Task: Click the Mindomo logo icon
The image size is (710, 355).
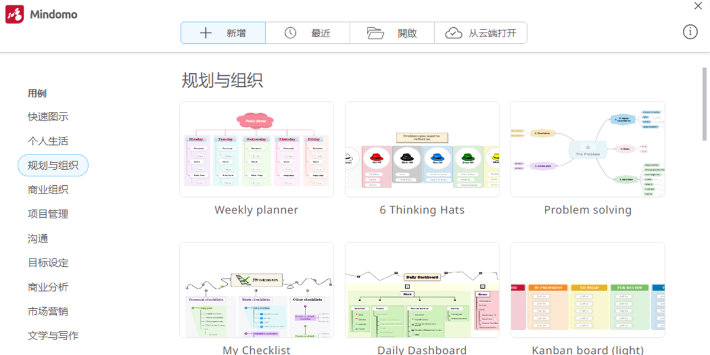Action: click(x=14, y=14)
